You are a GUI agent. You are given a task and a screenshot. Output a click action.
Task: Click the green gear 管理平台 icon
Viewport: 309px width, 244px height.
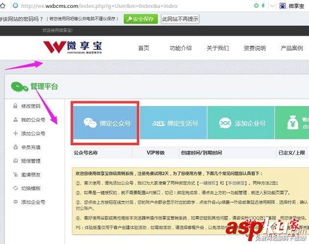[19, 87]
